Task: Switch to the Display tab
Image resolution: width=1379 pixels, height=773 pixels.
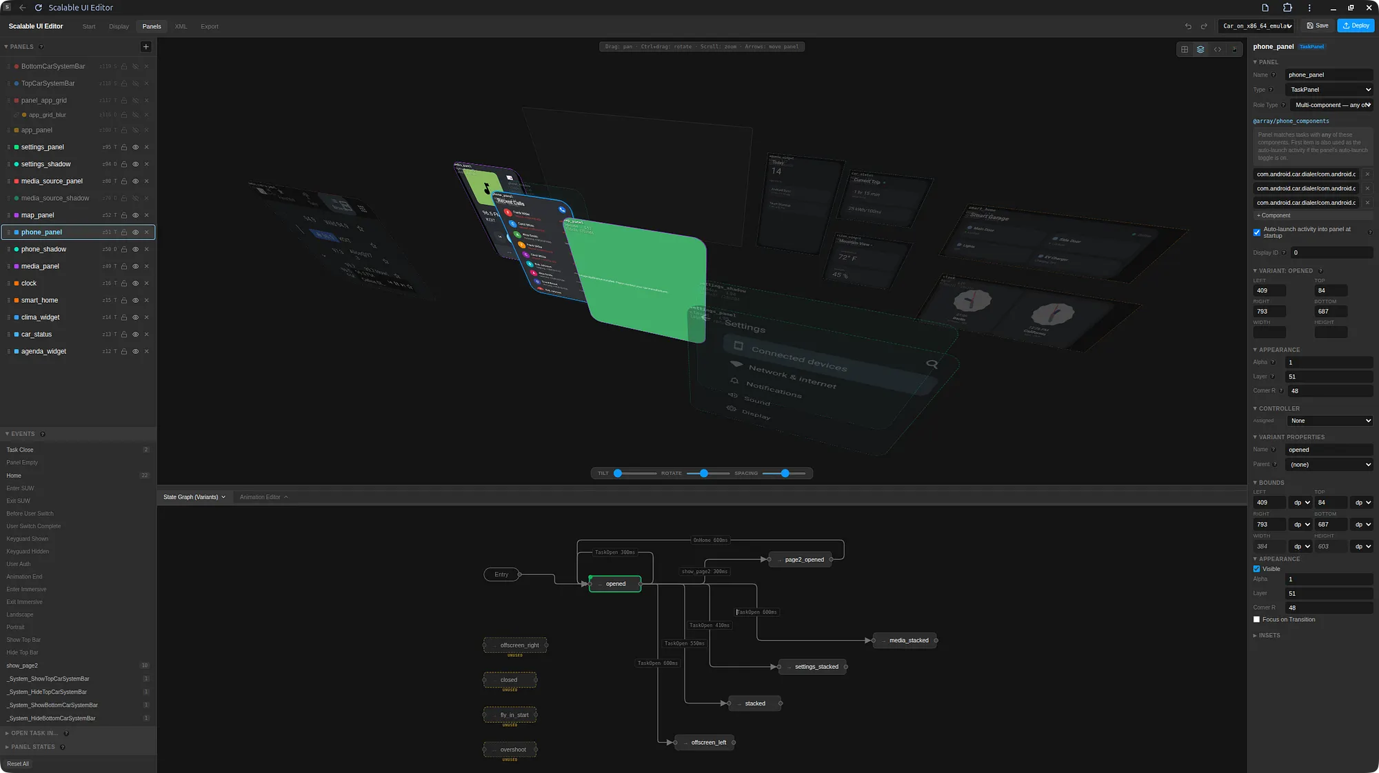Action: pyautogui.click(x=119, y=26)
